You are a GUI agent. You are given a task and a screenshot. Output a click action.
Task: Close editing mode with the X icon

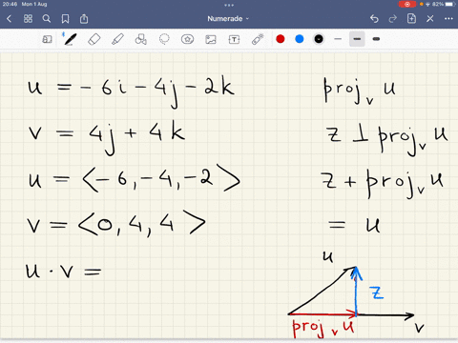point(430,19)
